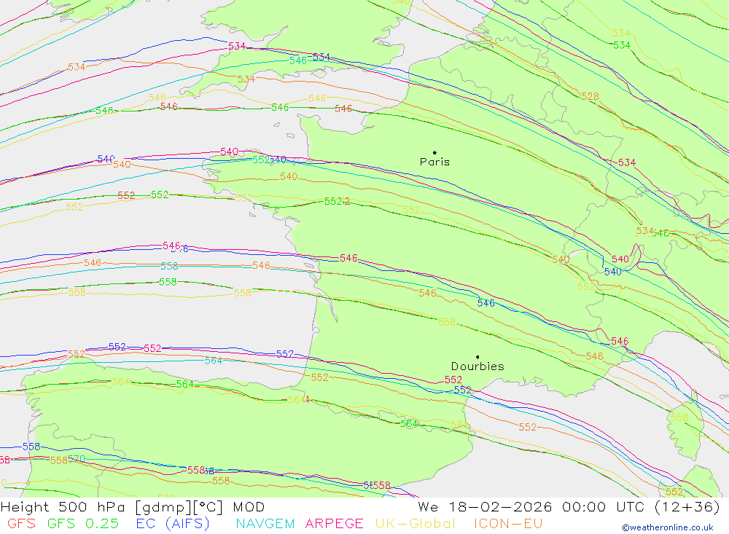
Task: Click the Paris location dot marker
Action: (x=434, y=152)
